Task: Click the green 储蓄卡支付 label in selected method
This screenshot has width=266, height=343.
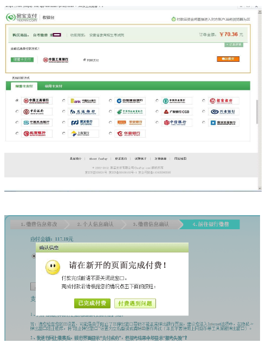Action: (x=22, y=60)
